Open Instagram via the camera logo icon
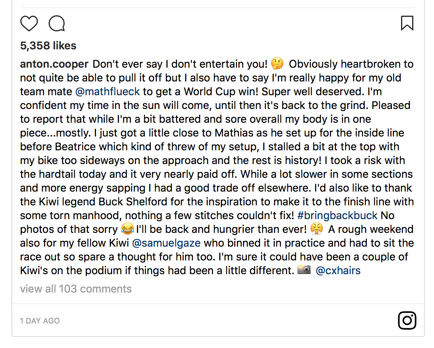 coord(407,320)
